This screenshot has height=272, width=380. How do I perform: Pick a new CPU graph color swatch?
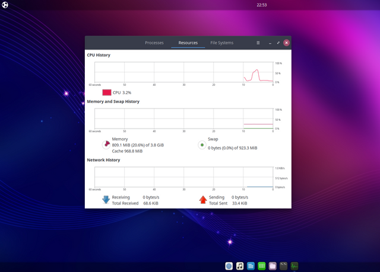pos(107,92)
